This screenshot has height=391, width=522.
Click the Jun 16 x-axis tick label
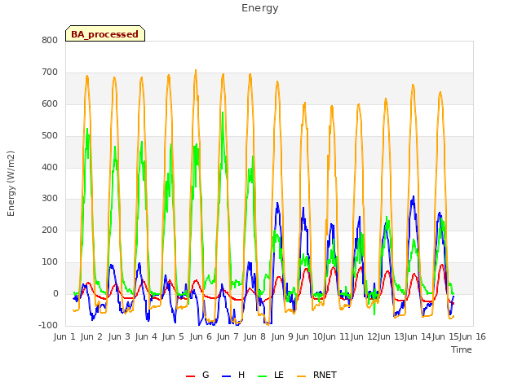tap(472, 336)
